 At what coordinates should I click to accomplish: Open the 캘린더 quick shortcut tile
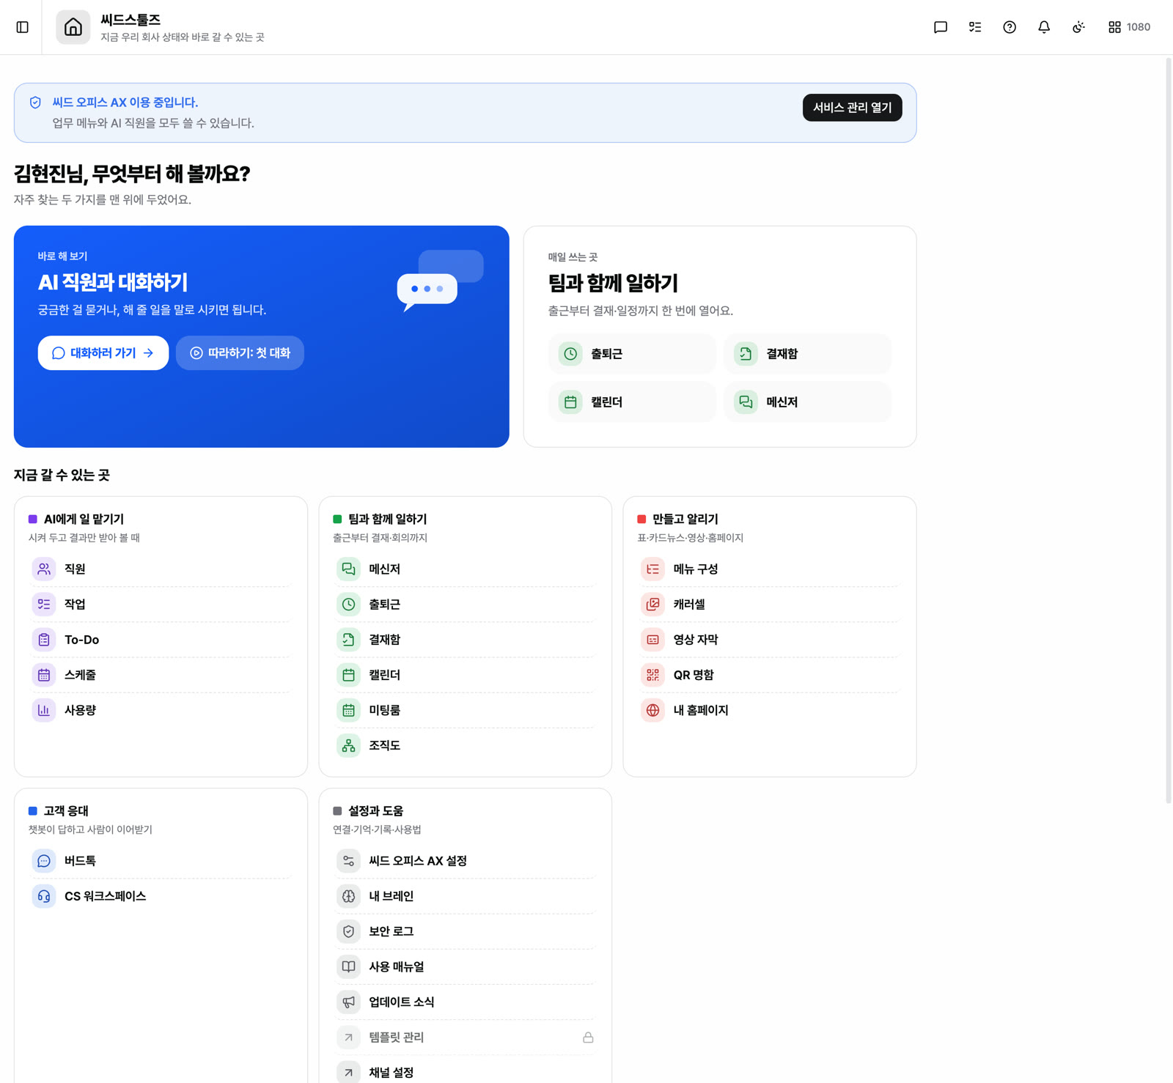click(x=632, y=402)
